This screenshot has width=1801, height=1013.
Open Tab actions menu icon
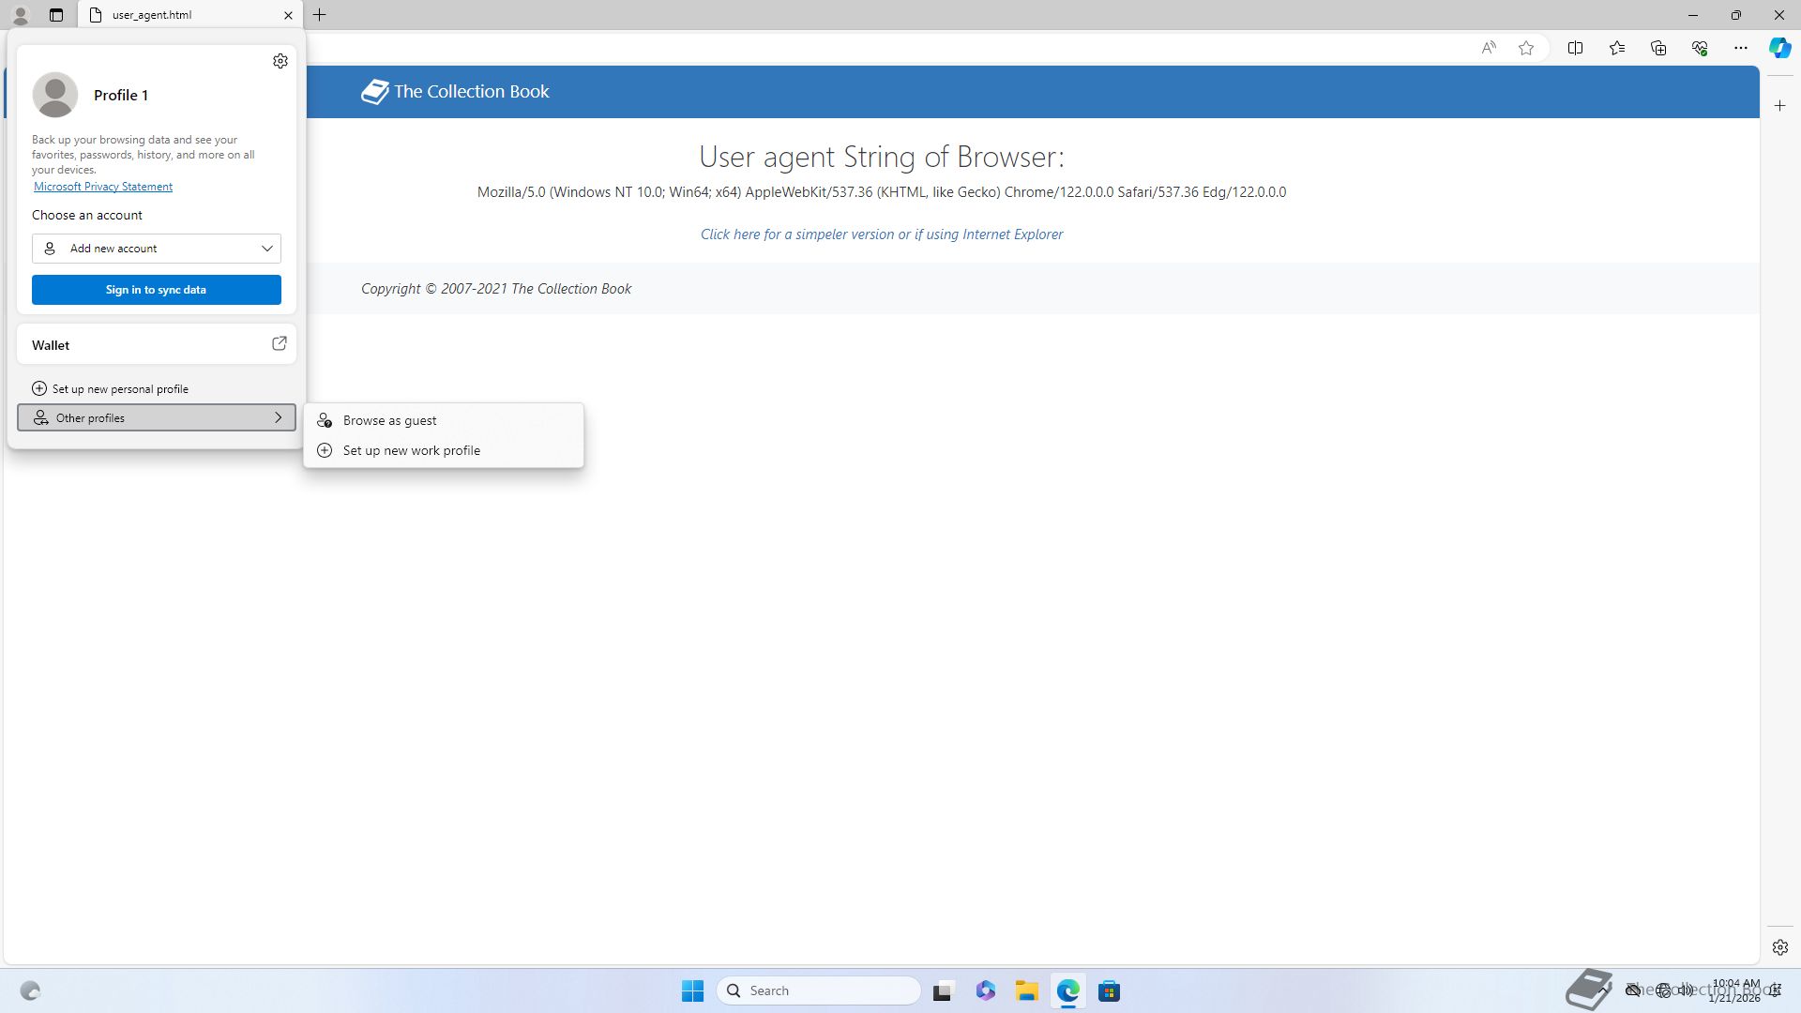pos(56,15)
